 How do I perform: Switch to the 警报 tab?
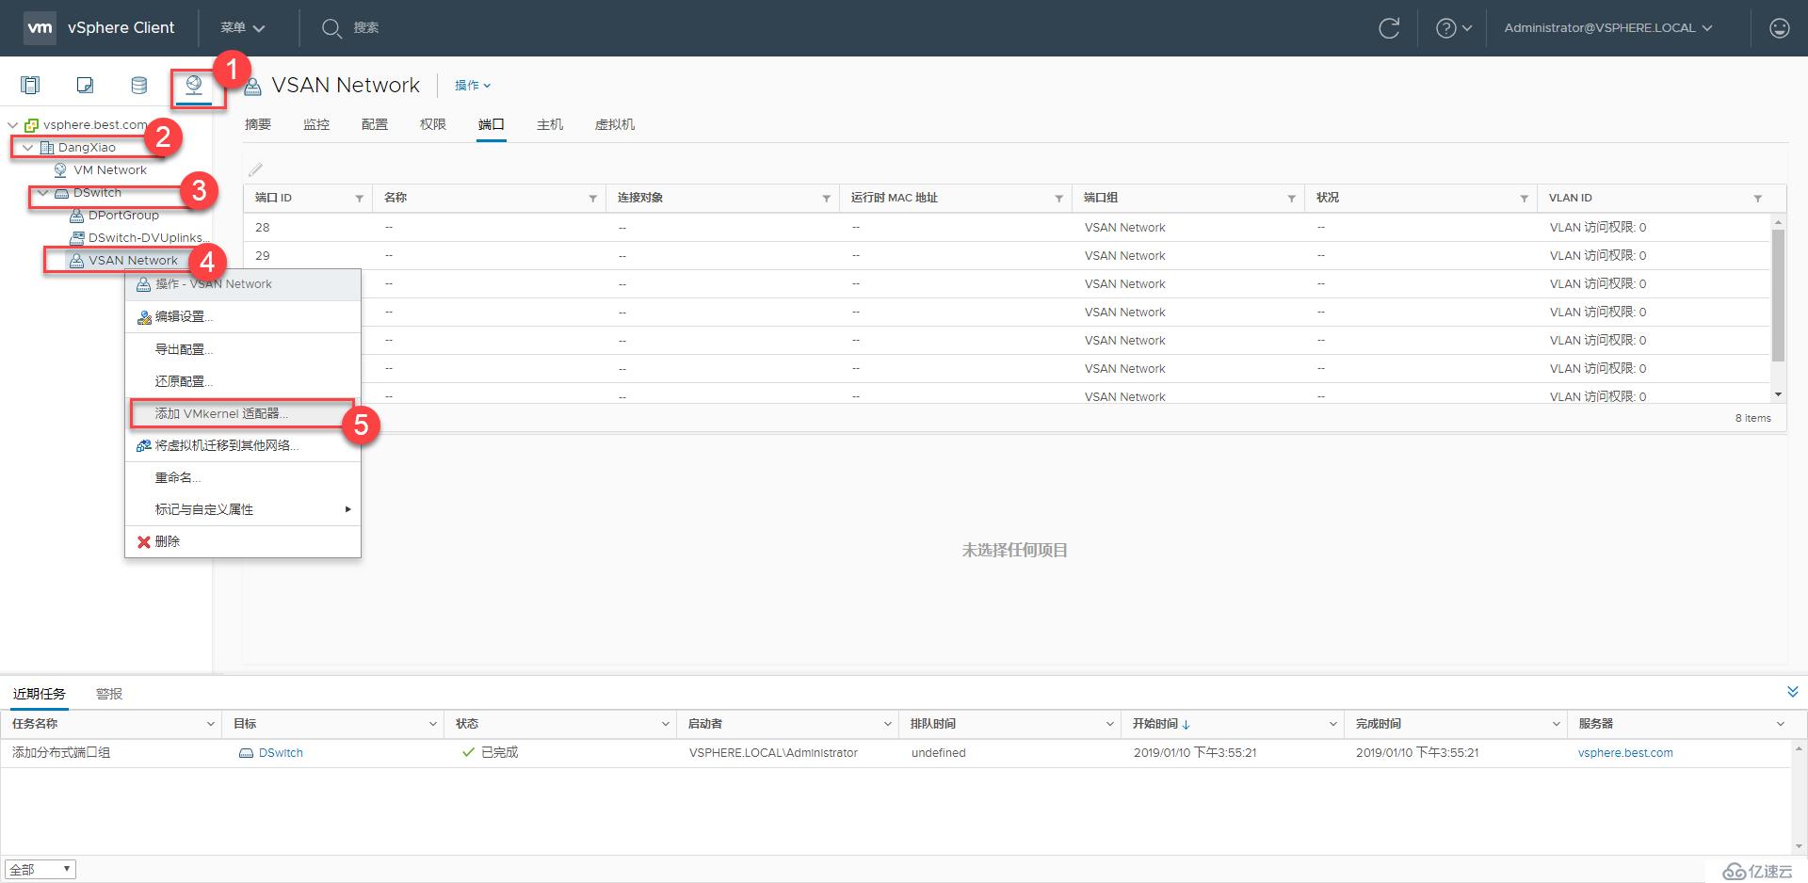(109, 694)
